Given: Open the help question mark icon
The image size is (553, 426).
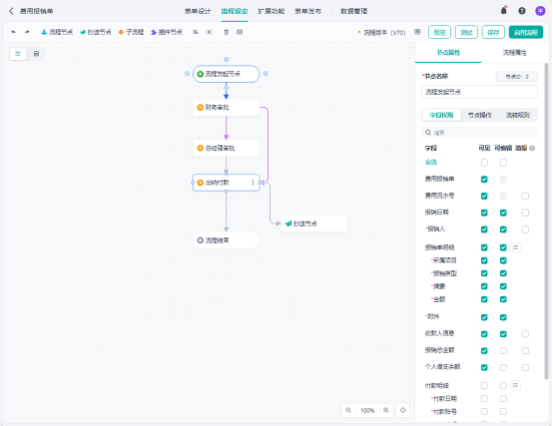Looking at the screenshot, I should (522, 11).
